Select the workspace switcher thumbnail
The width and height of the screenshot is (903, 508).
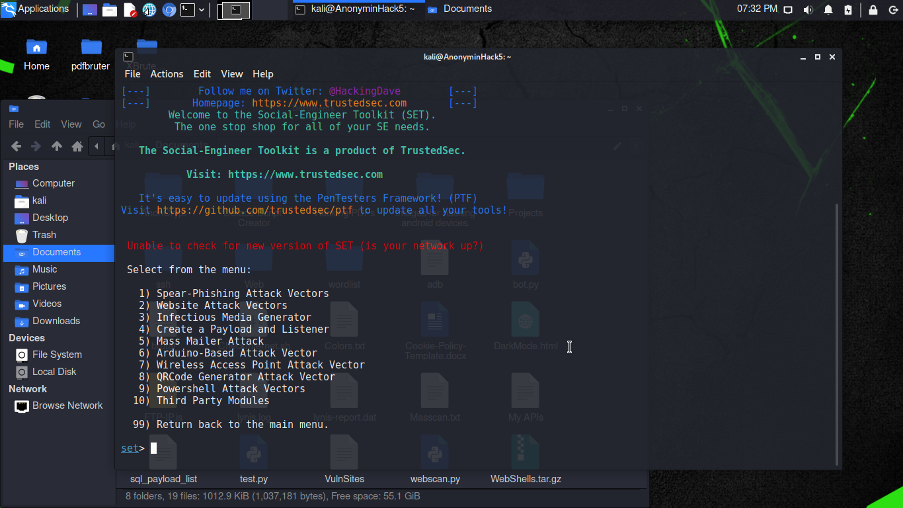[235, 9]
